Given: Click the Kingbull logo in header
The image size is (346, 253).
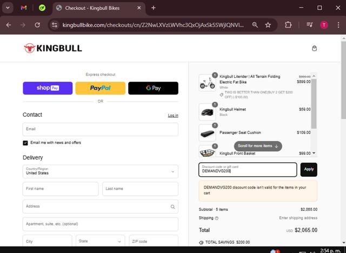Looking at the screenshot, I should (x=53, y=48).
